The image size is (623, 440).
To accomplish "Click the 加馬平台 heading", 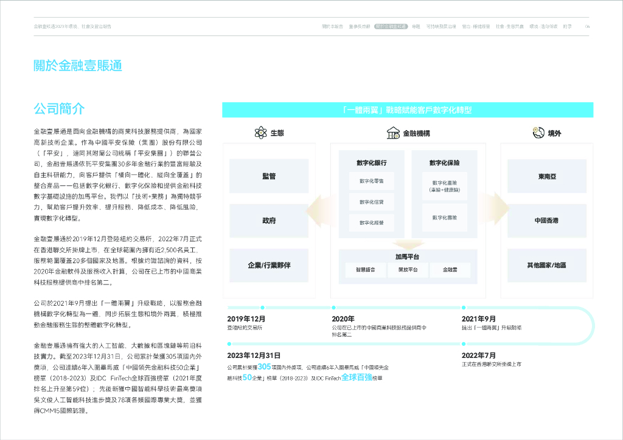I will click(x=407, y=256).
